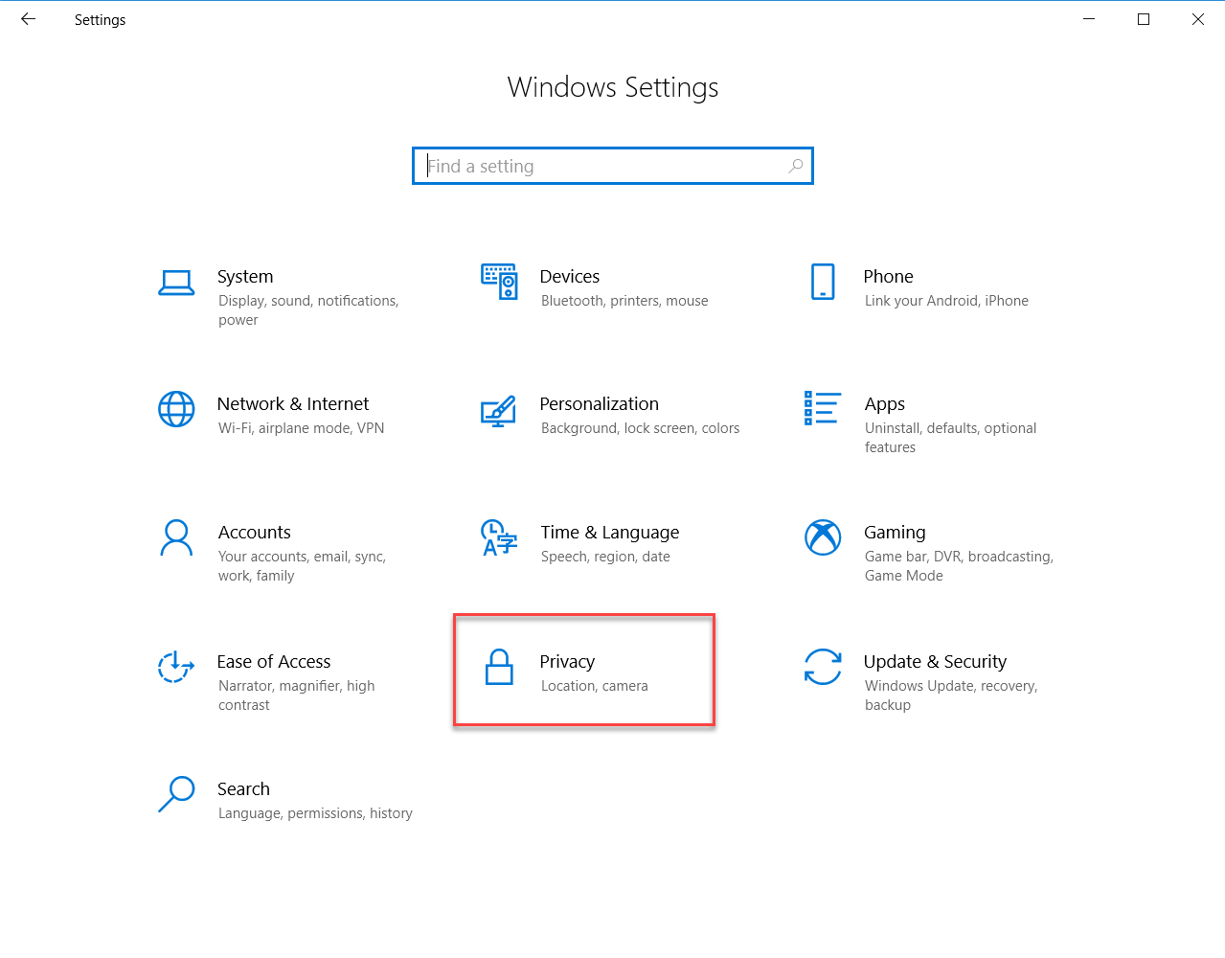Click 'Language, permissions, history' description

pos(315,813)
